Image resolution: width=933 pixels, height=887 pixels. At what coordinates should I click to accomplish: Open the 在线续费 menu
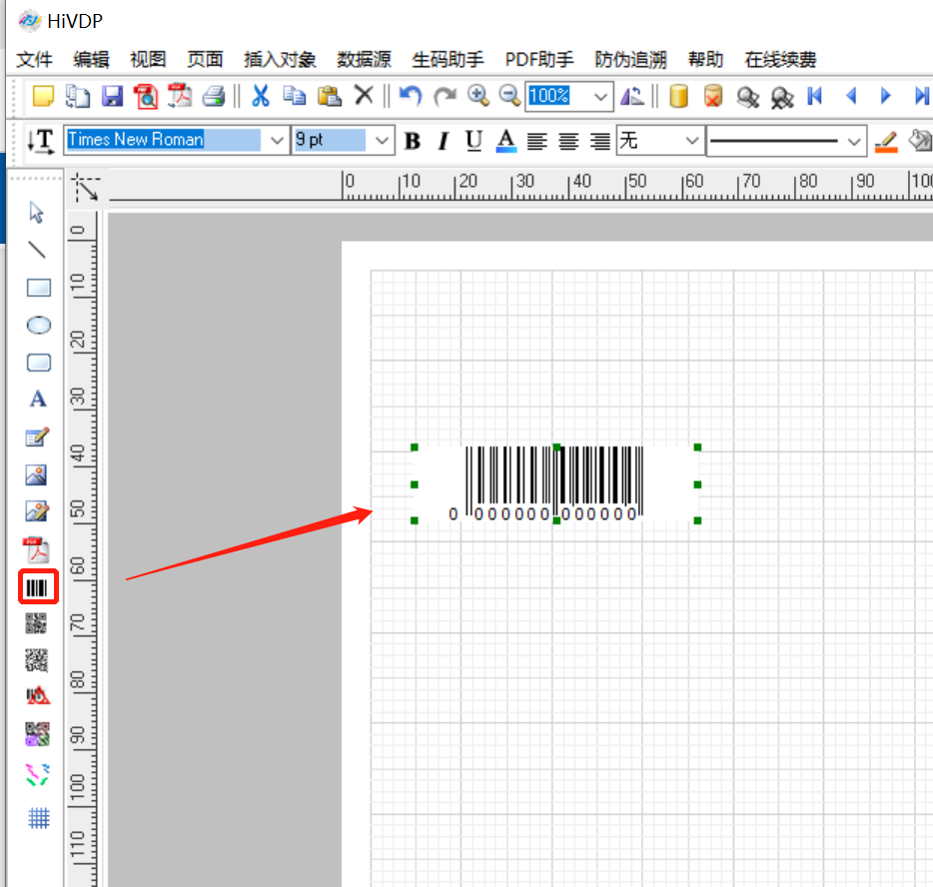(780, 60)
